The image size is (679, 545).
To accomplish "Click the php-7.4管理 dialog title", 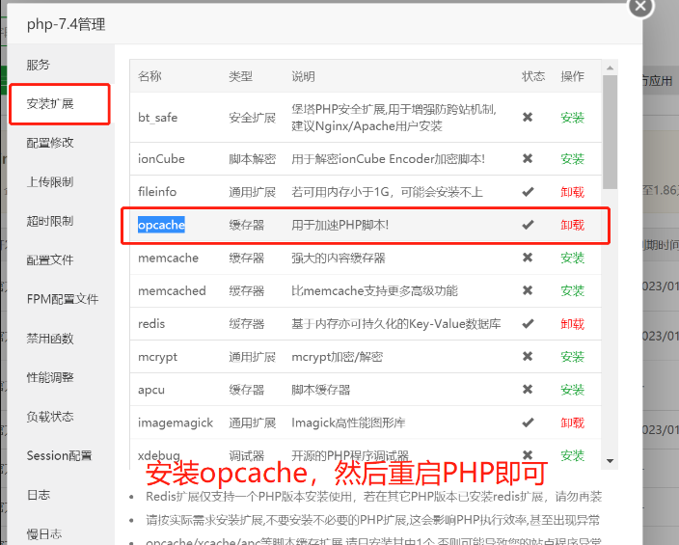I will point(66,24).
